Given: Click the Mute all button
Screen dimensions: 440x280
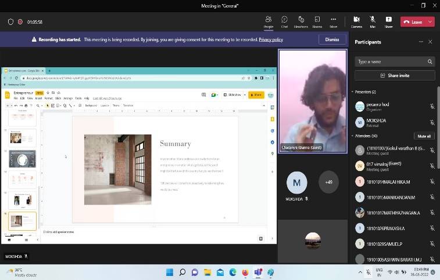Looking at the screenshot, I should tap(424, 136).
